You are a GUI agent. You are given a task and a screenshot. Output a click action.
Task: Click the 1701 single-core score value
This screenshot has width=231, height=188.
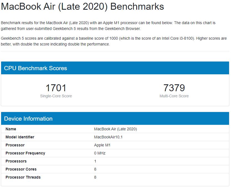click(x=56, y=88)
